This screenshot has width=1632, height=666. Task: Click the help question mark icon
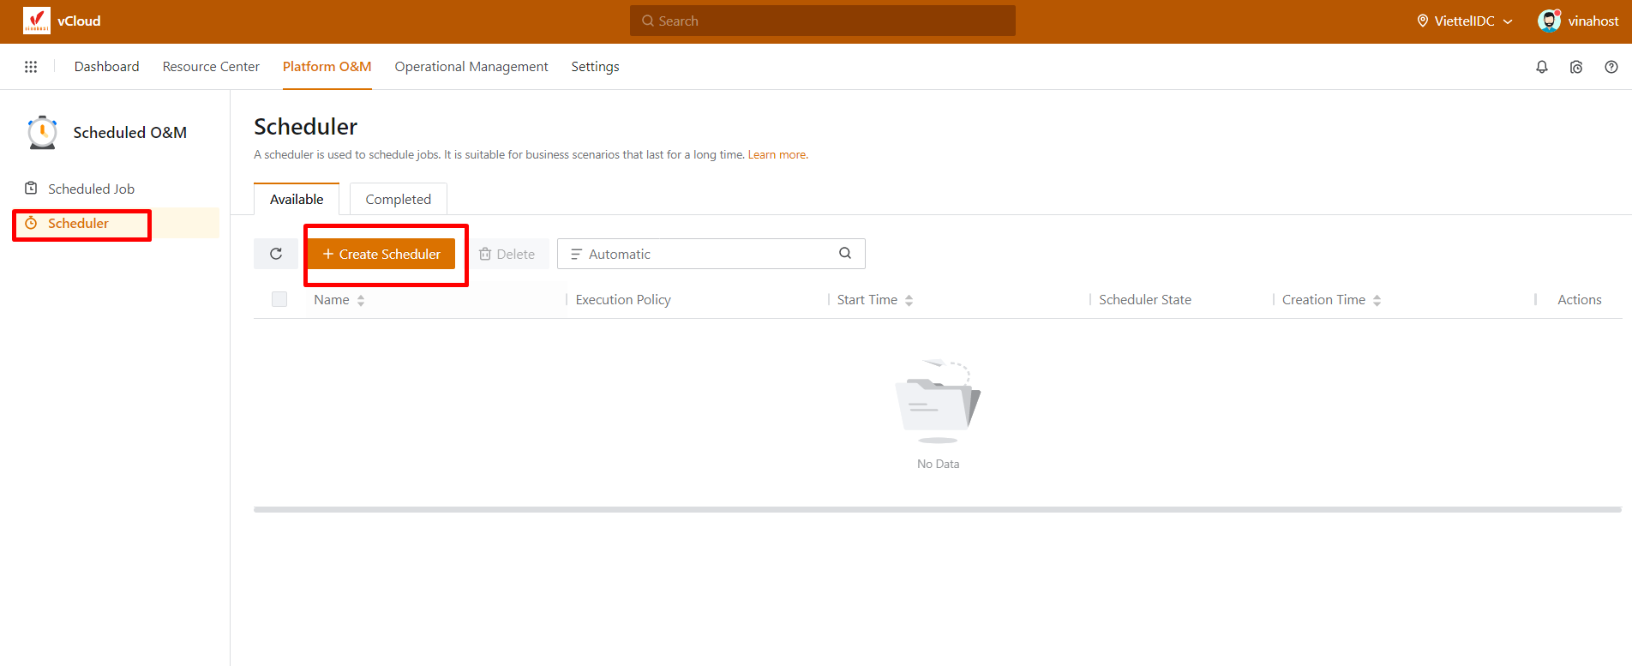[x=1611, y=67]
